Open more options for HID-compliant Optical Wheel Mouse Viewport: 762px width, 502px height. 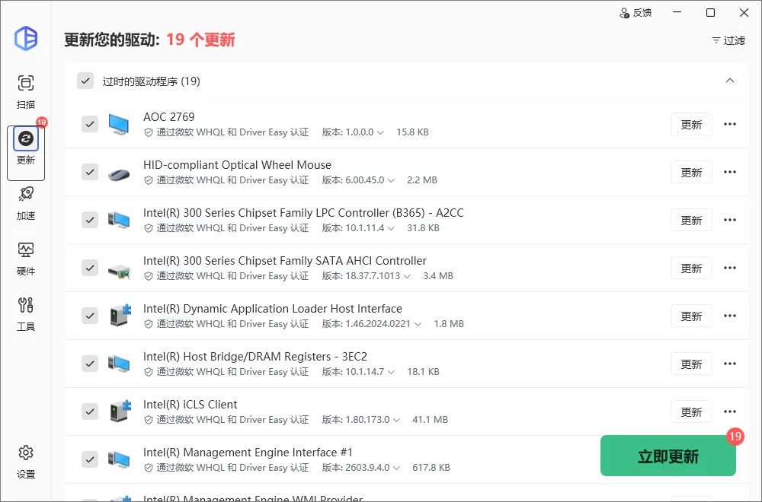pos(730,172)
